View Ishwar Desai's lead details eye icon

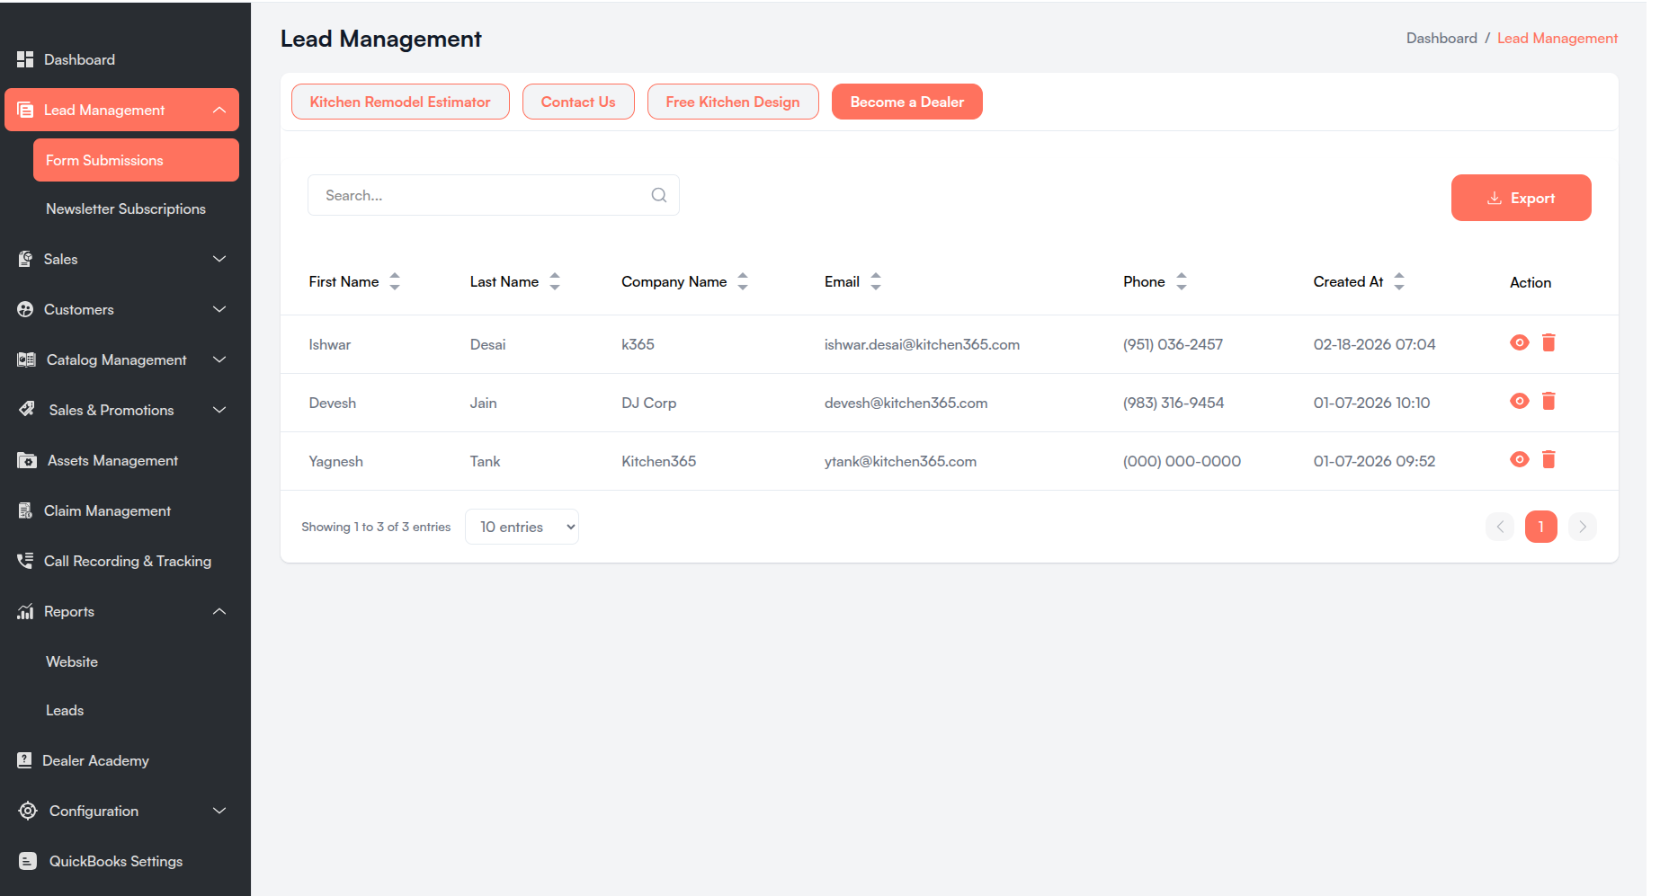coord(1519,342)
